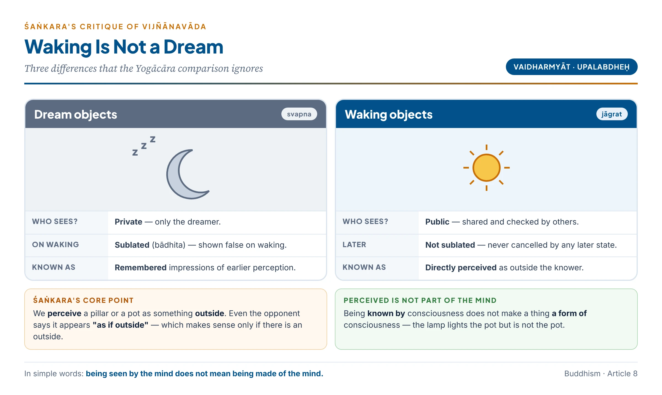
Task: Click the crescent moon icon
Action: (x=188, y=174)
